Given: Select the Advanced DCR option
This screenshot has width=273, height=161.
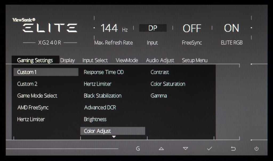Looking at the screenshot, I should tap(100, 107).
